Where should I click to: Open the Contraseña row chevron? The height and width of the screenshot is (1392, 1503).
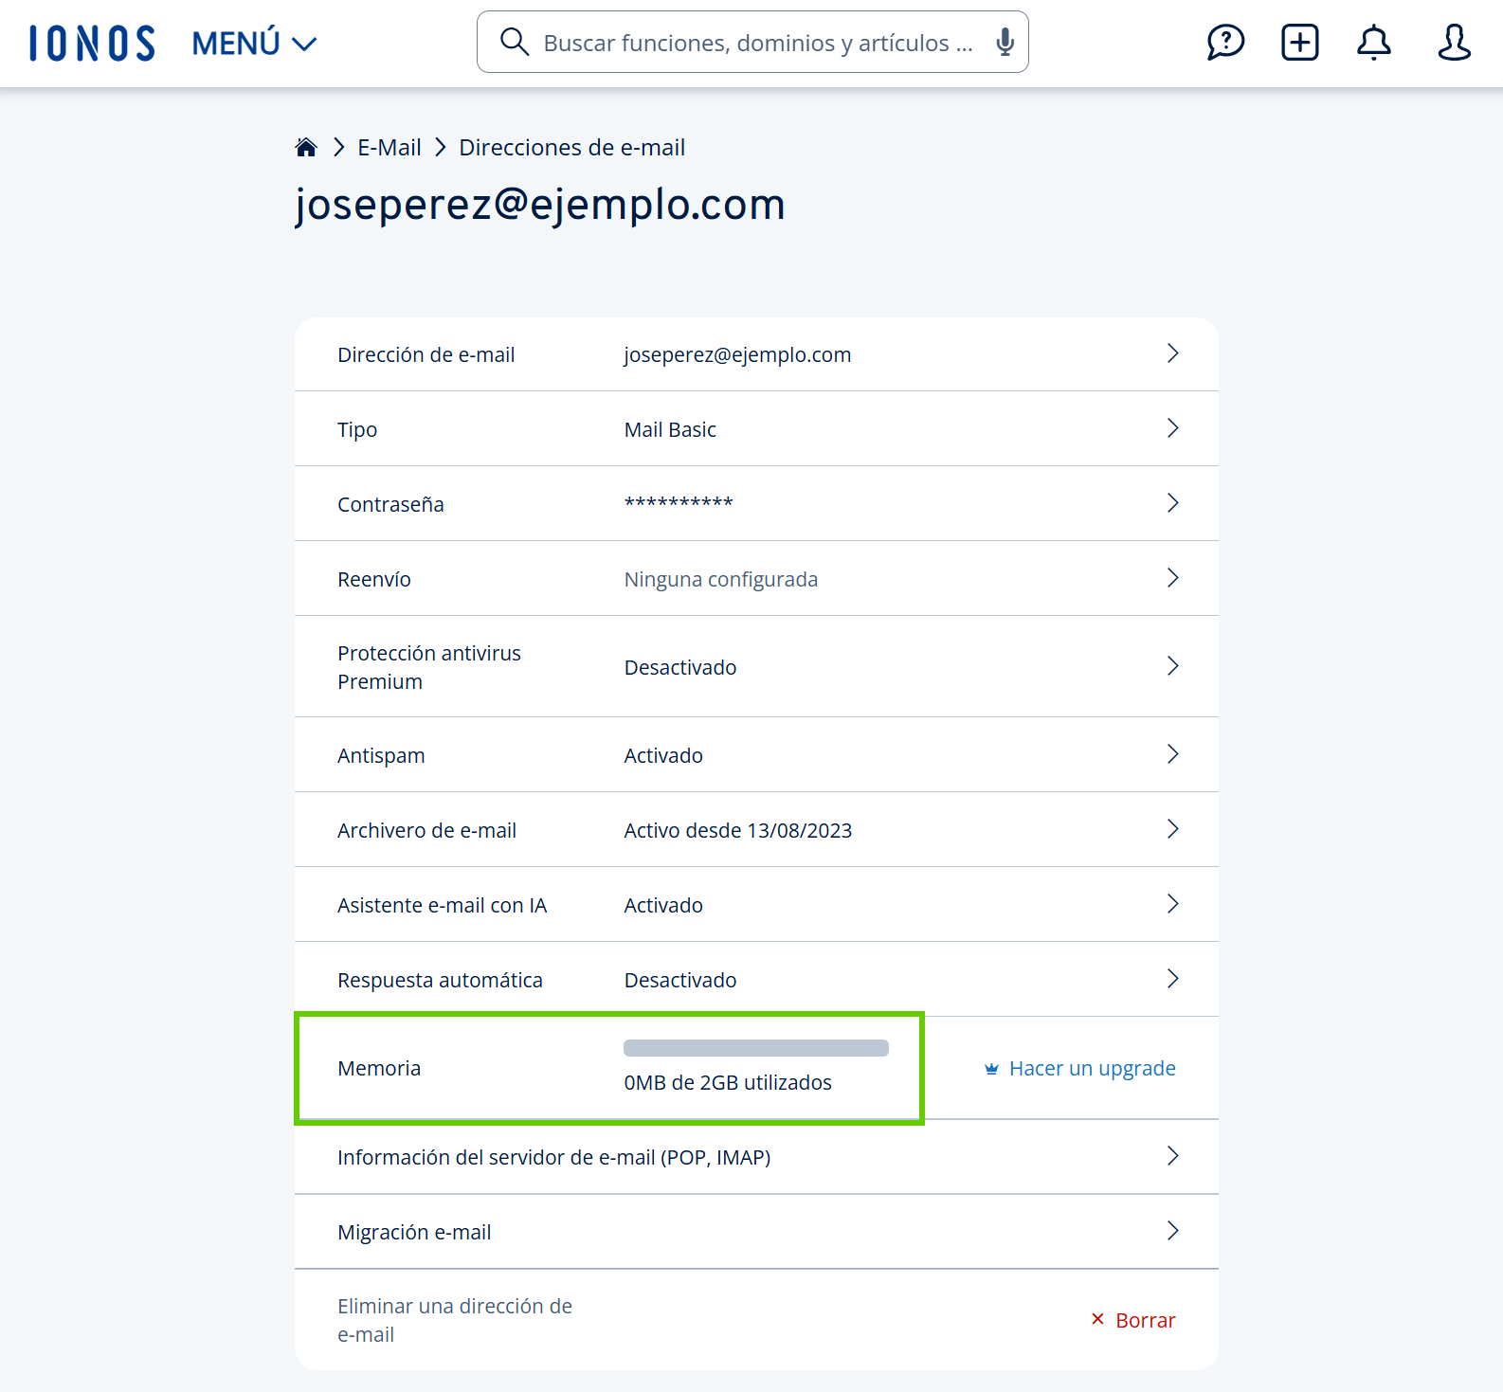point(1173,503)
